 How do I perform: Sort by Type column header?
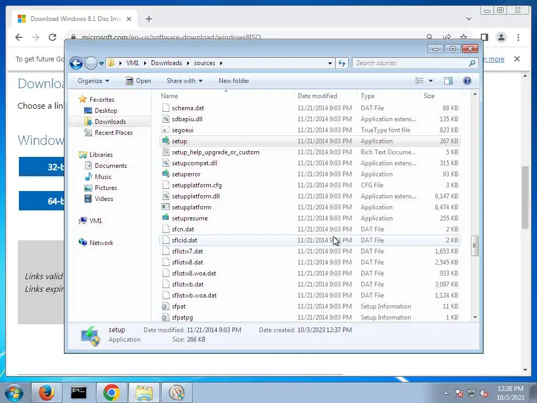pyautogui.click(x=389, y=96)
